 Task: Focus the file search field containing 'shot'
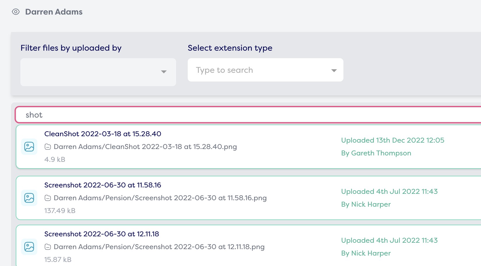[248, 115]
